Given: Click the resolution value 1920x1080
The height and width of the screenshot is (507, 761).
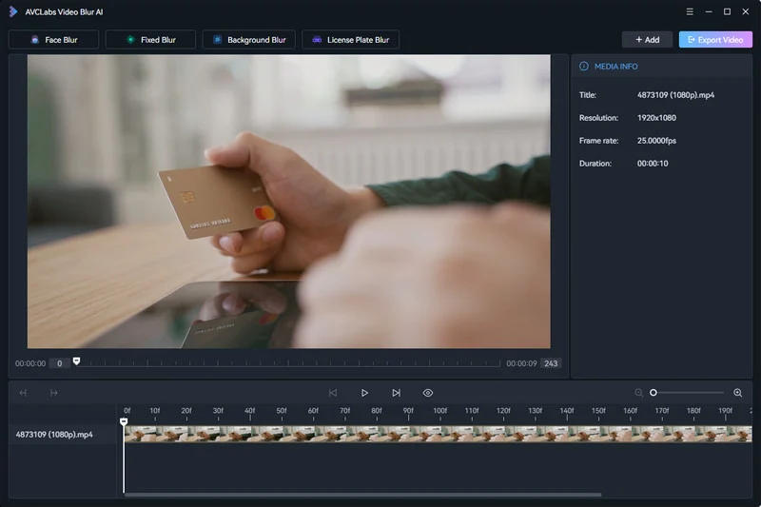Looking at the screenshot, I should (x=656, y=118).
